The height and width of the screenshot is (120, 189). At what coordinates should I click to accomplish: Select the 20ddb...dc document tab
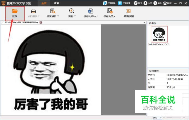coord(22,22)
